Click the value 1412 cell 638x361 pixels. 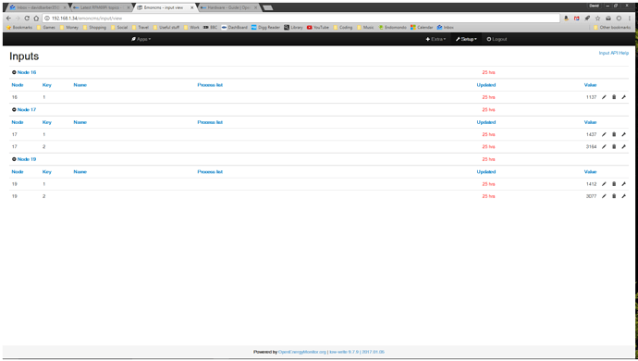pyautogui.click(x=591, y=184)
